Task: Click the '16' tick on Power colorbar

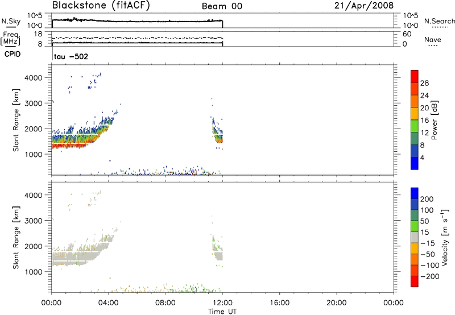Action: [x=424, y=121]
